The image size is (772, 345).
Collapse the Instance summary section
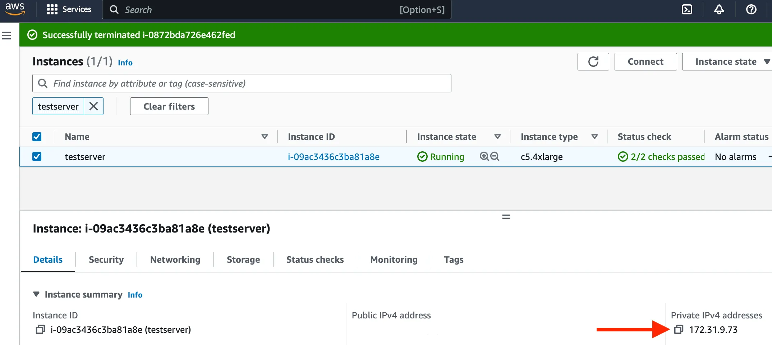click(x=36, y=294)
